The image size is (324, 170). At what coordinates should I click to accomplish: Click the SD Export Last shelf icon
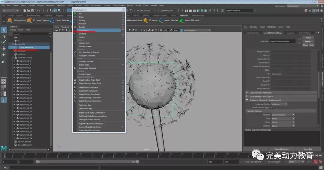click(x=10, y=20)
